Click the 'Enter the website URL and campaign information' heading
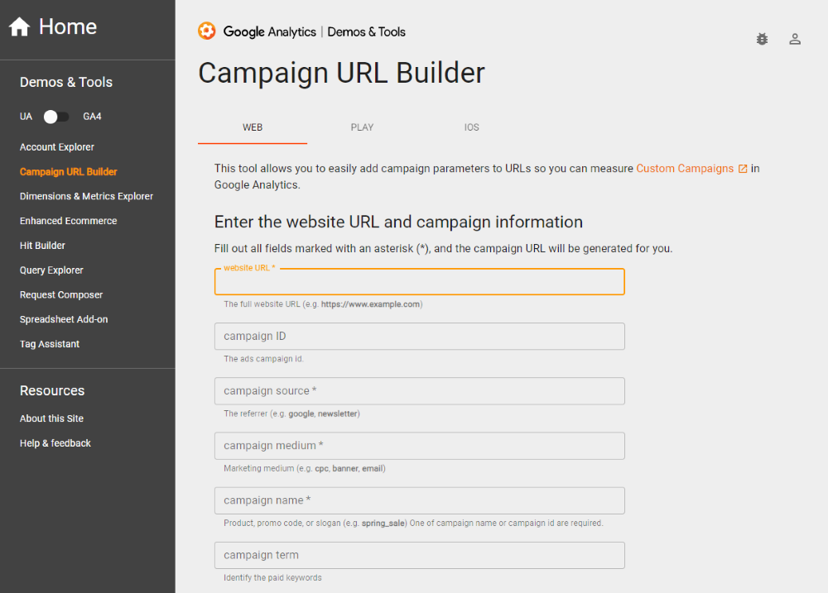The image size is (828, 593). (x=398, y=222)
